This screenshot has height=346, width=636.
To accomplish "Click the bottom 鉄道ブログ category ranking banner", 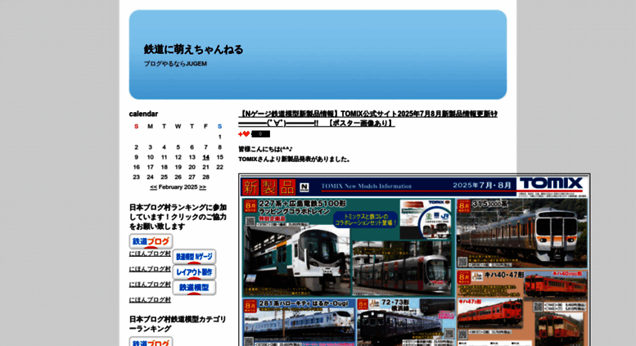I will (x=151, y=342).
